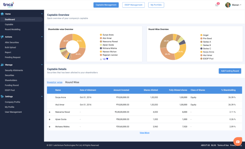The width and height of the screenshot is (245, 149).
Task: Click the Manage people icon in sidebar
Action: [2, 65]
